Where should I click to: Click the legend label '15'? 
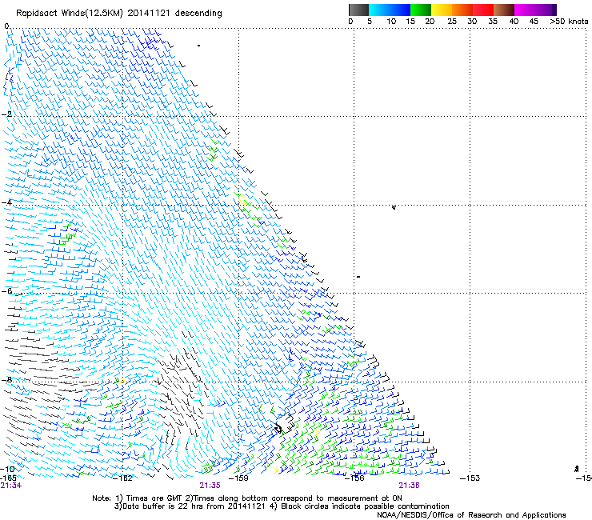[410, 22]
